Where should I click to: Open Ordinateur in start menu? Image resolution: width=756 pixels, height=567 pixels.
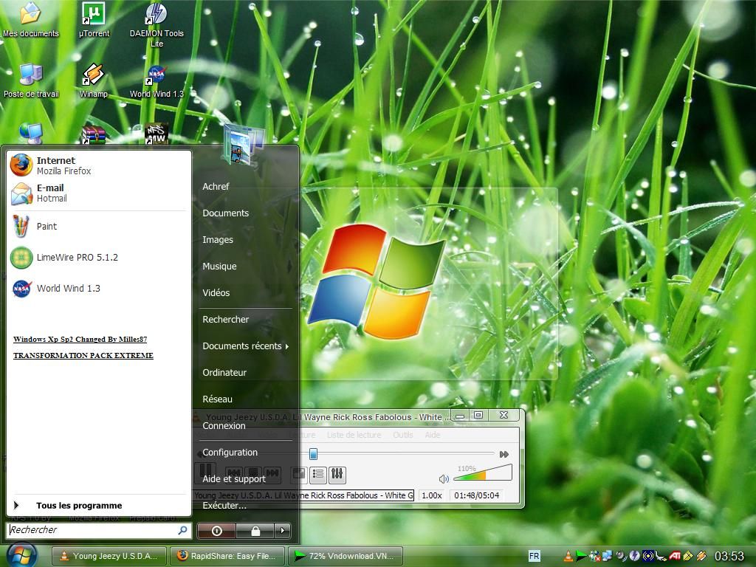[x=224, y=372]
